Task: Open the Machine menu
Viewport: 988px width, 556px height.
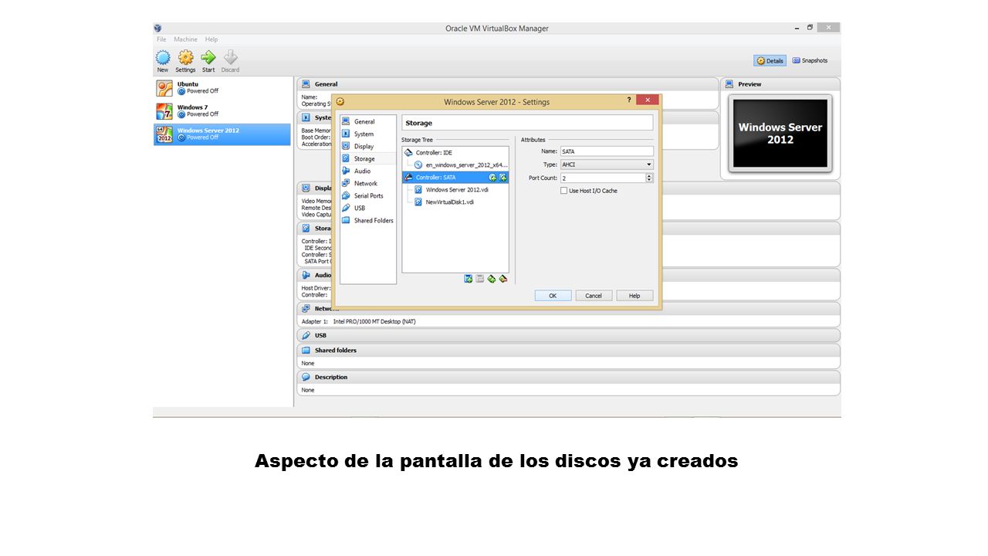Action: 185,39
